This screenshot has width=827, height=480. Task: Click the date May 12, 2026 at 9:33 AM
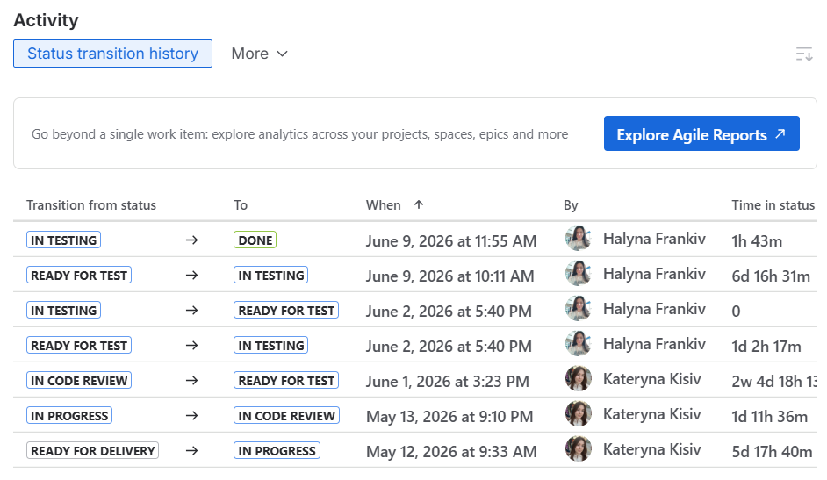[x=451, y=452]
